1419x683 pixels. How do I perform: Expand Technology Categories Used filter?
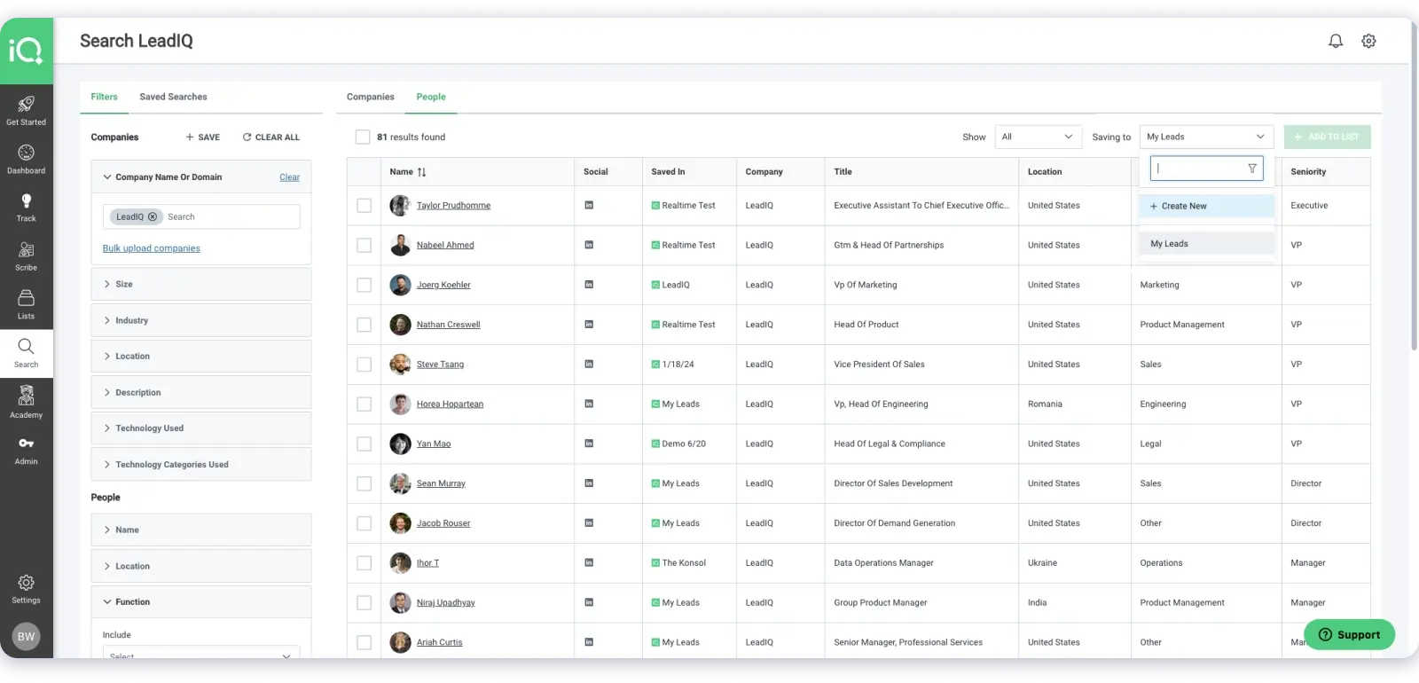(x=200, y=464)
